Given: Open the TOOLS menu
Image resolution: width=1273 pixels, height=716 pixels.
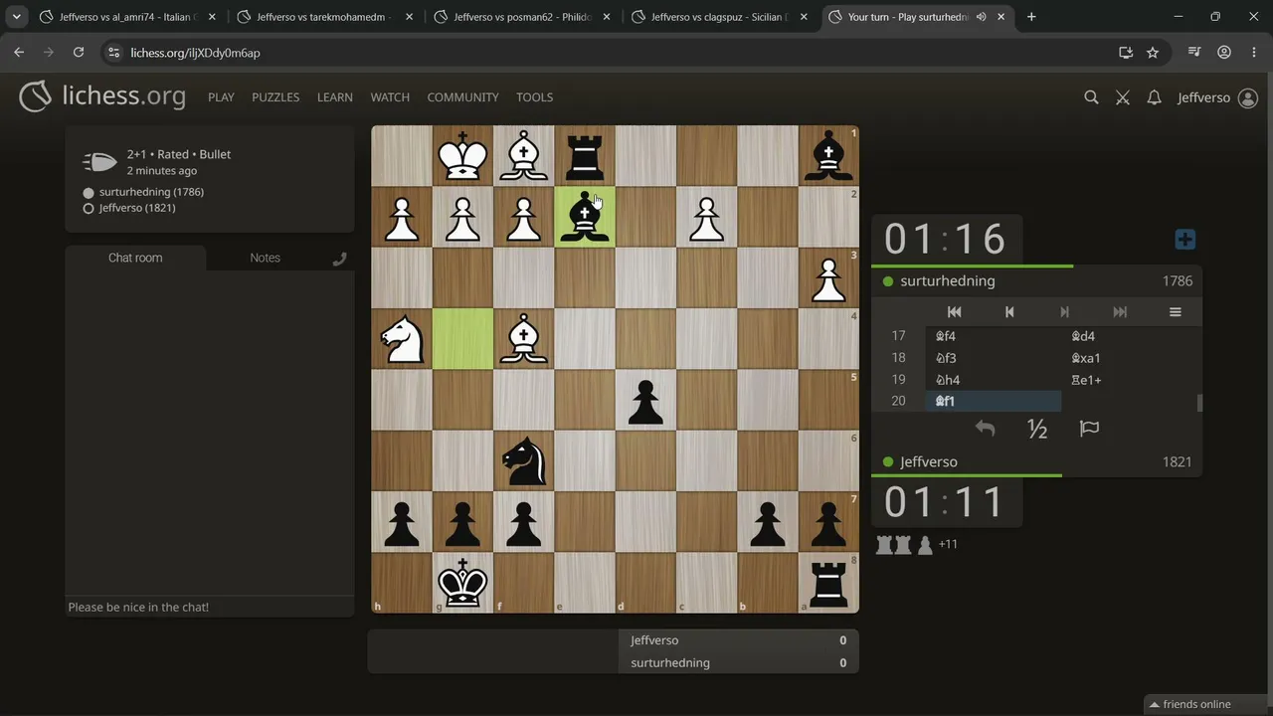Looking at the screenshot, I should coord(534,97).
